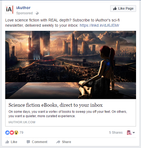Open the sci-fi cityscape ad image
The width and height of the screenshot is (141, 148).
[x=71, y=65]
